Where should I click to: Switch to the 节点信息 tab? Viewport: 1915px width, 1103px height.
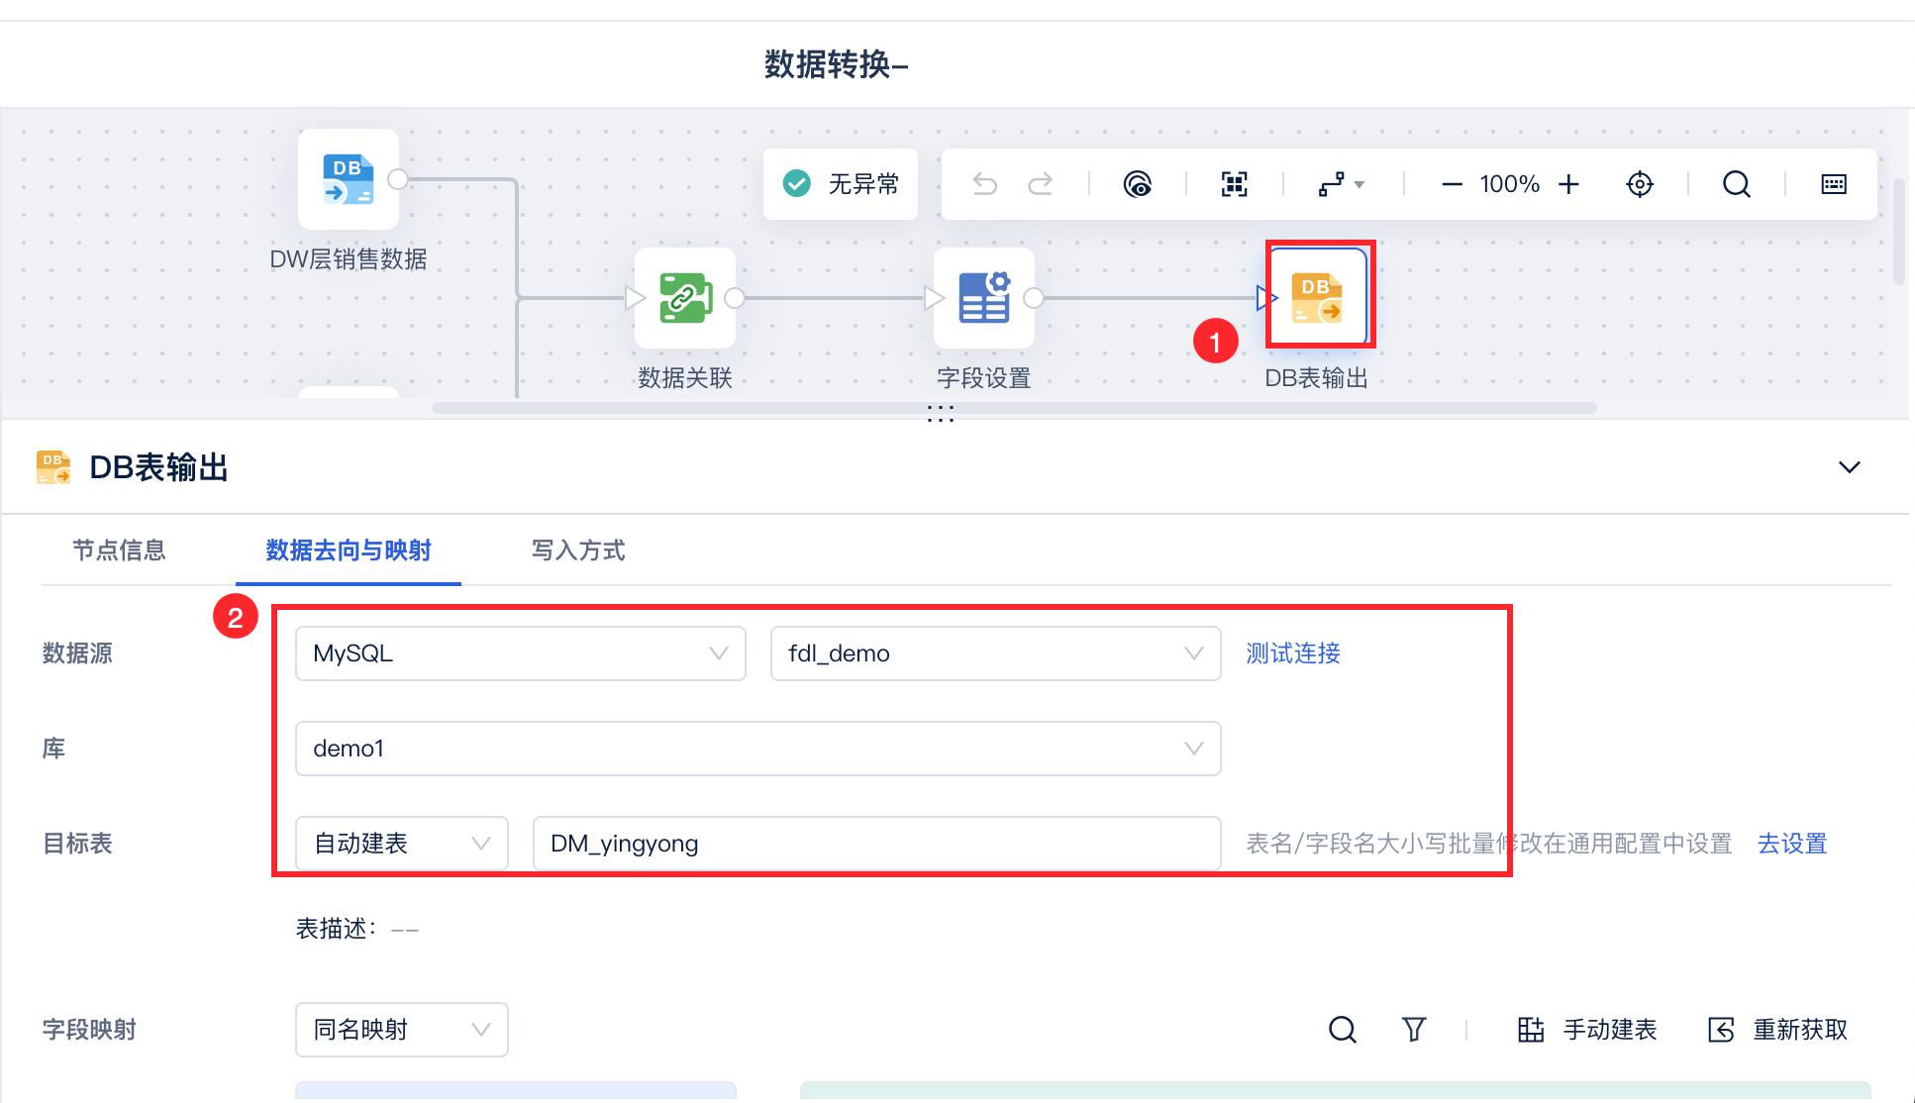pos(119,551)
